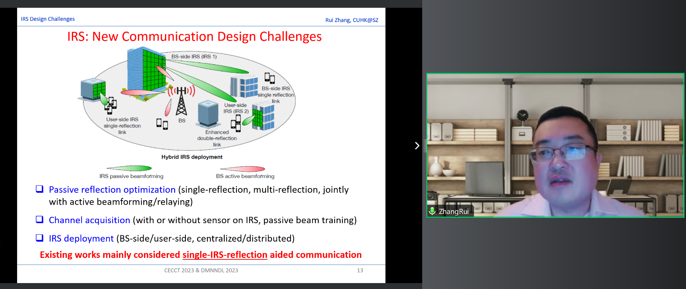Screen dimensions: 686x289
Task: Click the header text 'IRS Design Challenges'
Action: pyautogui.click(x=48, y=19)
